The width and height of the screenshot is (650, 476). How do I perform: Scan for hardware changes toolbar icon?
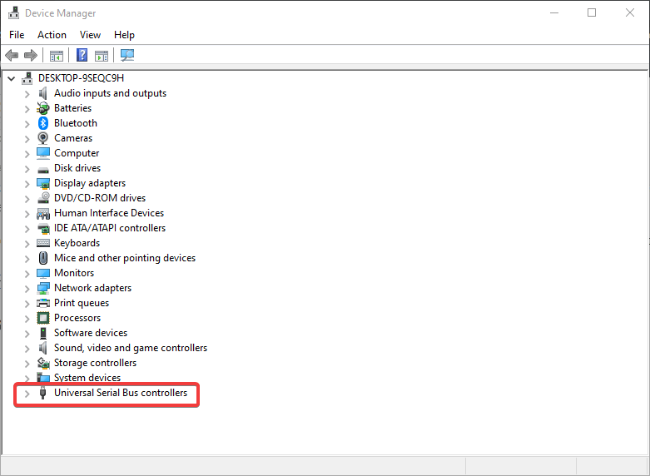point(127,55)
